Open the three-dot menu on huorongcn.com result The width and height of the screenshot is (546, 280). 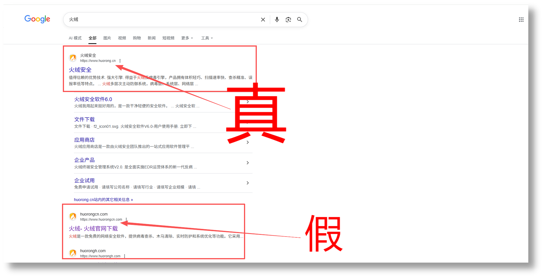point(126,219)
